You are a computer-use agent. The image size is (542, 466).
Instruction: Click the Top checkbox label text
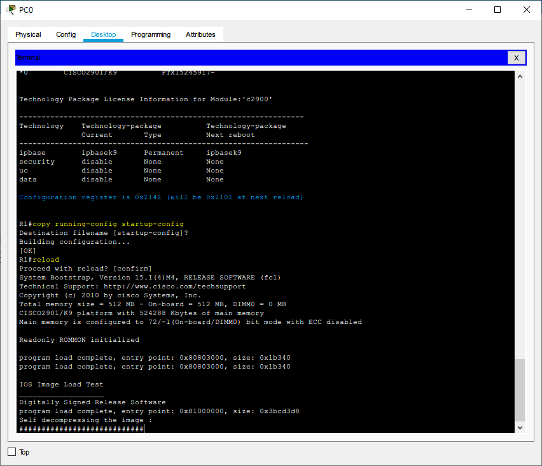coord(24,452)
